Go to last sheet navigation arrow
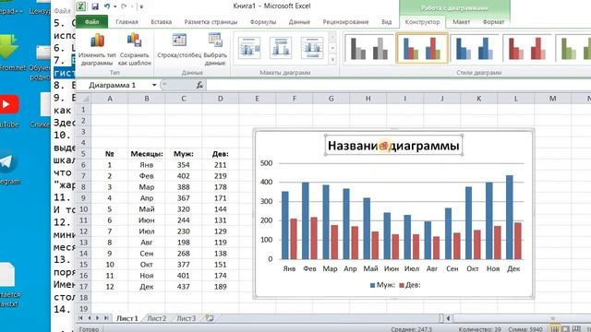Image resolution: width=591 pixels, height=332 pixels. [106, 318]
